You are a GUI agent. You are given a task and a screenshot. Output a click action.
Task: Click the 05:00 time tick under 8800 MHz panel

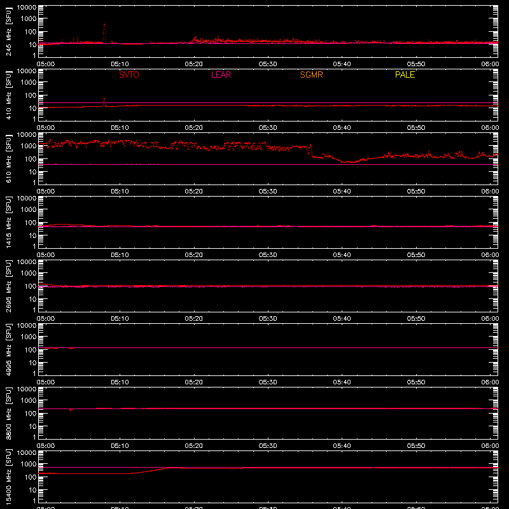[x=46, y=446]
